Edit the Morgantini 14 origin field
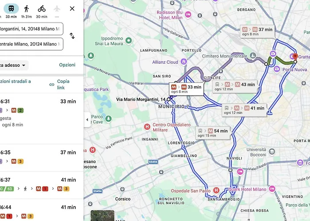The height and width of the screenshot is (221, 310). [31, 29]
